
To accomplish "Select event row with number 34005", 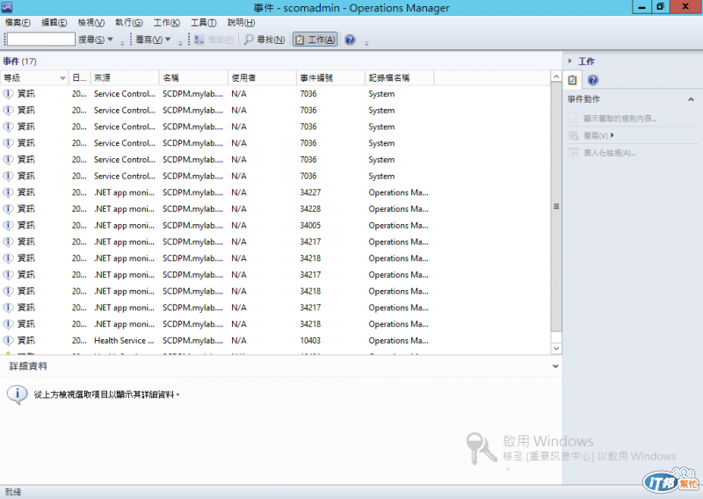I will [275, 225].
